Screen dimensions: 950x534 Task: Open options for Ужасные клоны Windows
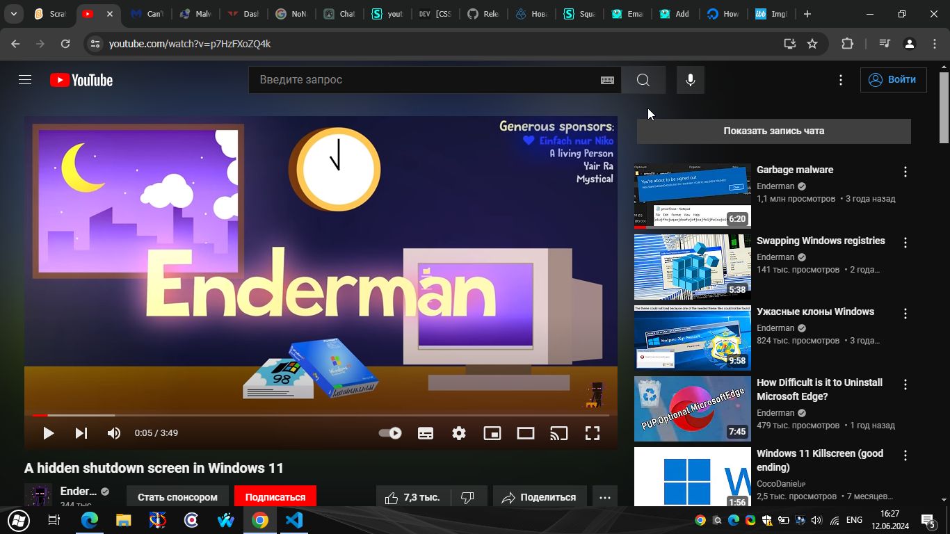click(x=905, y=314)
